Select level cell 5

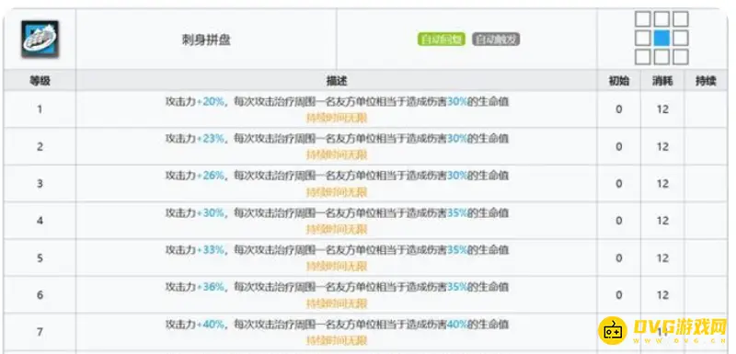coord(40,257)
